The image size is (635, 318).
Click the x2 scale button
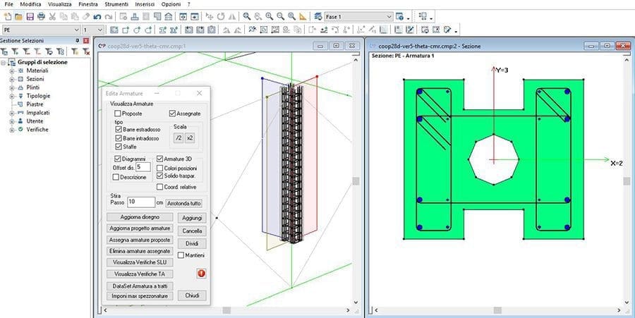coord(190,138)
